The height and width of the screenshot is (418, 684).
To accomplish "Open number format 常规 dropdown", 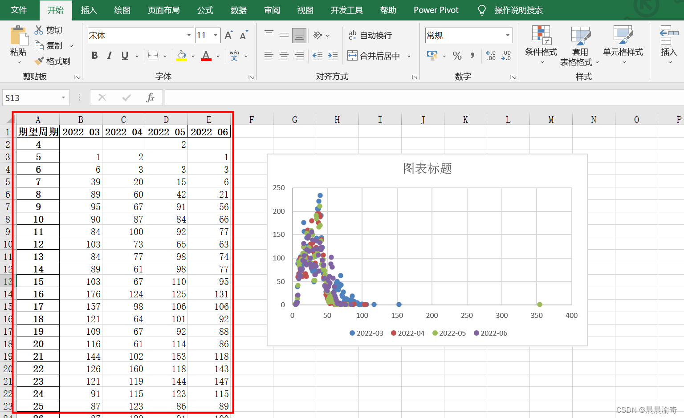I will (x=508, y=35).
